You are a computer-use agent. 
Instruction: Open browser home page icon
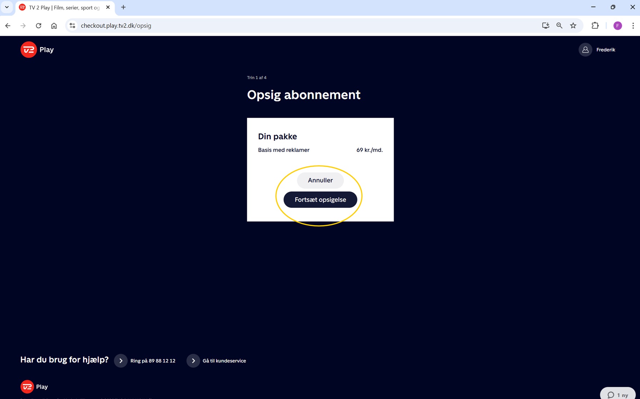point(54,26)
